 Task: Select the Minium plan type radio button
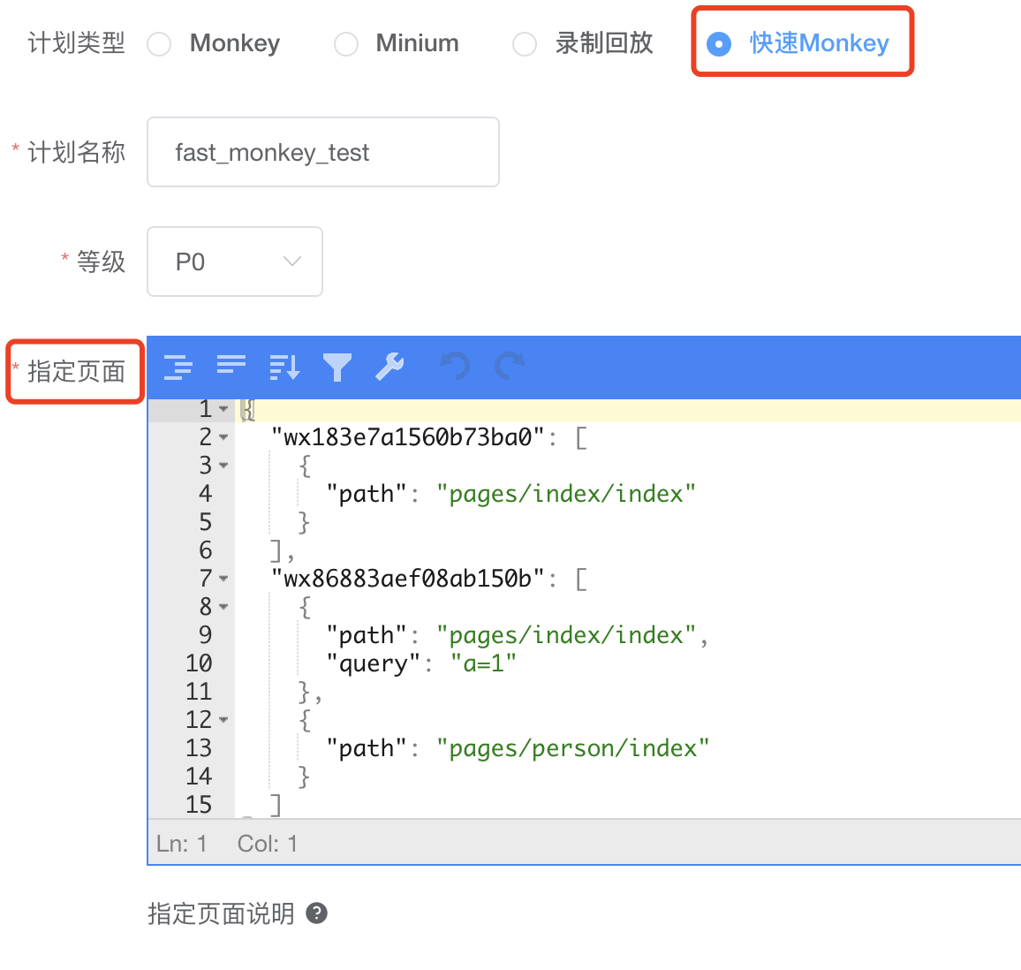(x=345, y=44)
